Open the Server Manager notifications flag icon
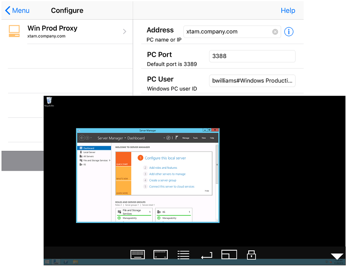The width and height of the screenshot is (347, 267). [x=176, y=137]
